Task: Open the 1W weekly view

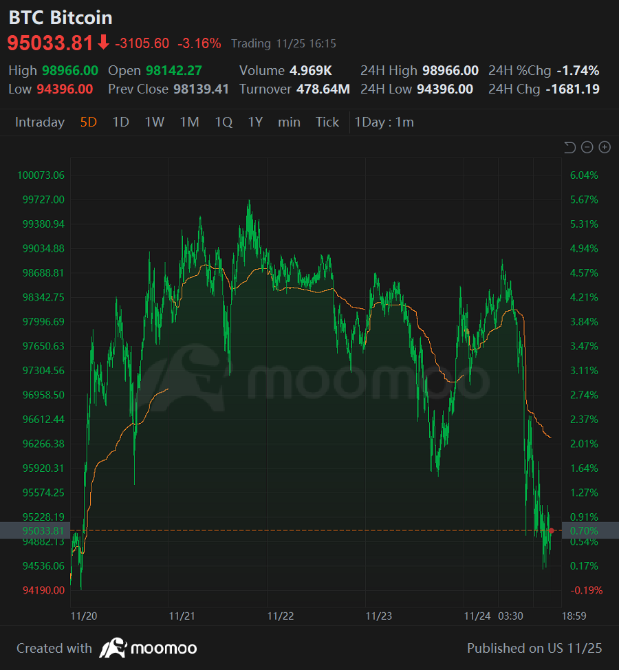Action: [x=155, y=122]
